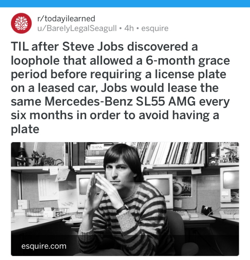250x260 pixels.
Task: Click the dark caption bar on the thumbnail
Action: (125, 245)
